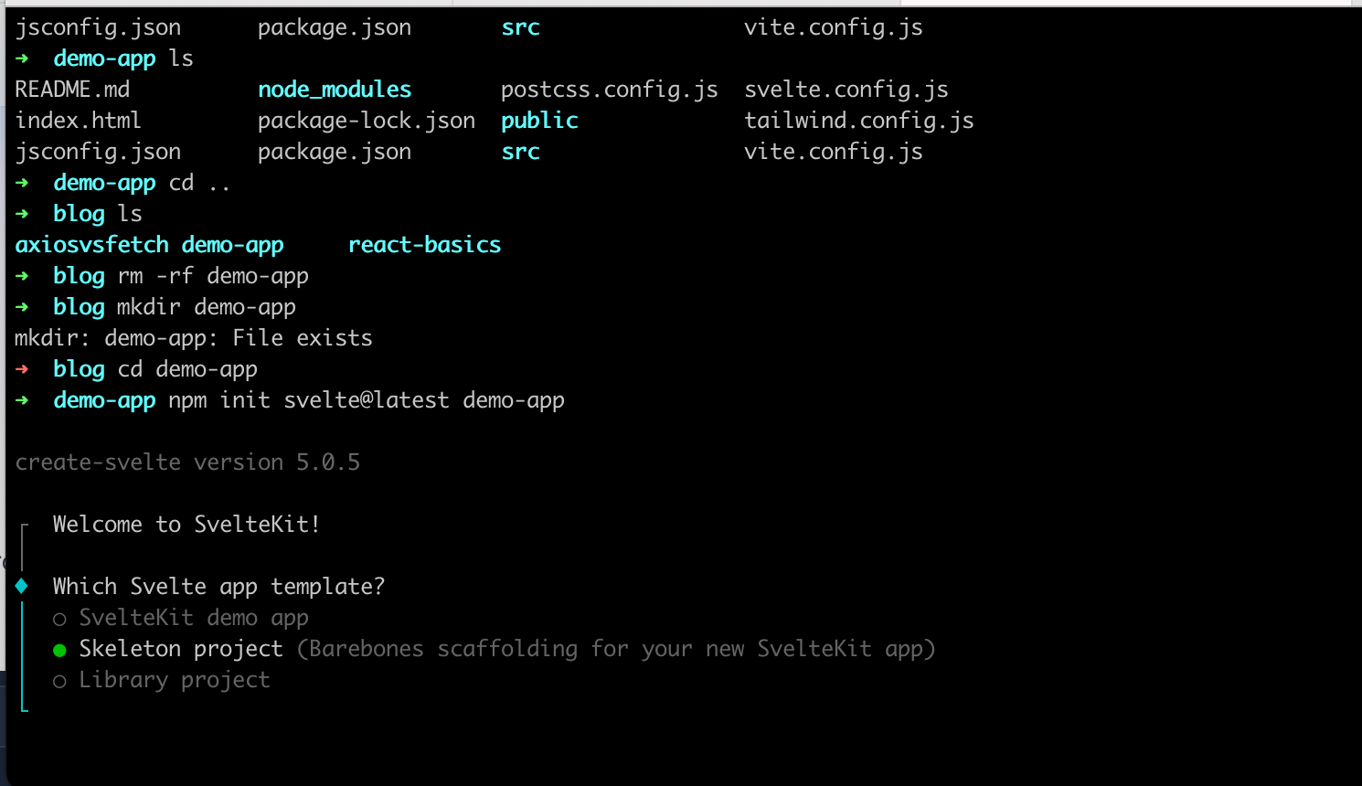Click the postcss.config.js file name
The image size is (1362, 786).
tap(610, 90)
